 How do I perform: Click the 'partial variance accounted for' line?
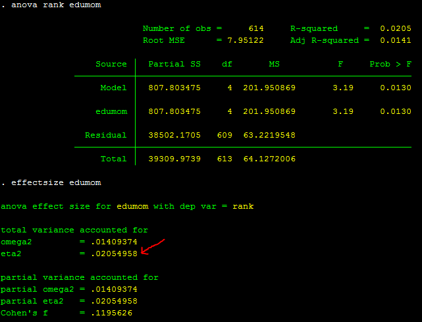[x=80, y=277]
